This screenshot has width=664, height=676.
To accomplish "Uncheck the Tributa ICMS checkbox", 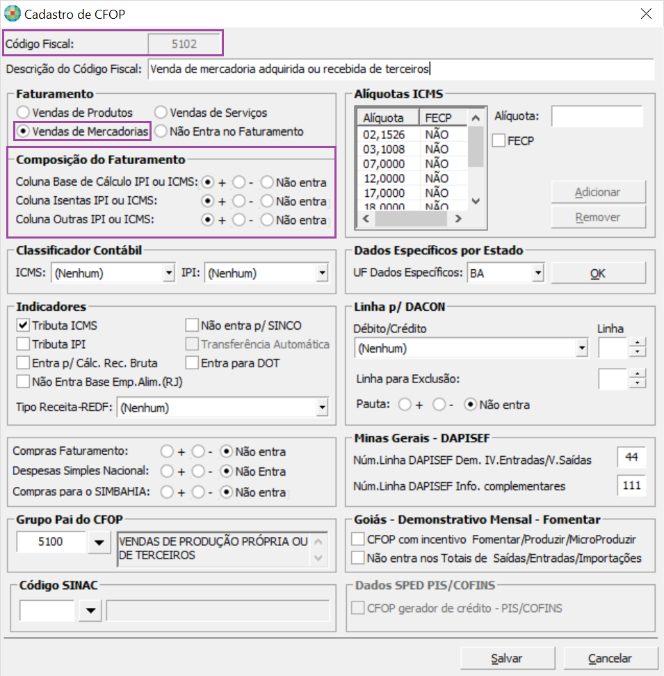I will [24, 325].
